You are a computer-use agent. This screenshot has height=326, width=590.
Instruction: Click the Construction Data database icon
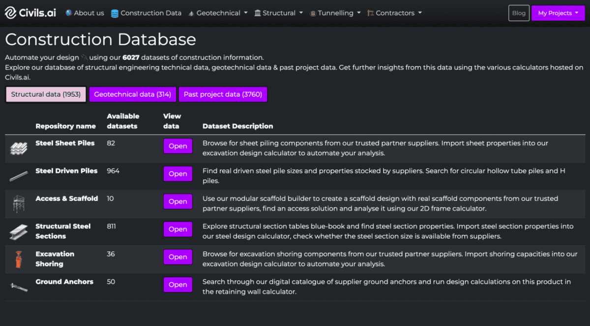tap(115, 14)
